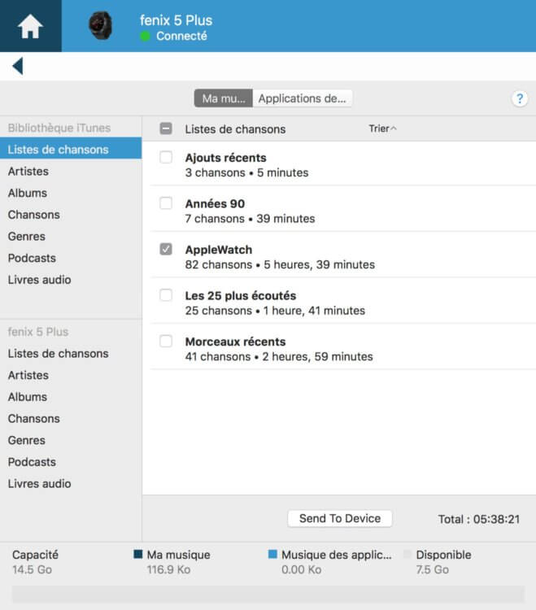
Task: Click the 116.9 Ko Ma musique value
Action: 168,569
